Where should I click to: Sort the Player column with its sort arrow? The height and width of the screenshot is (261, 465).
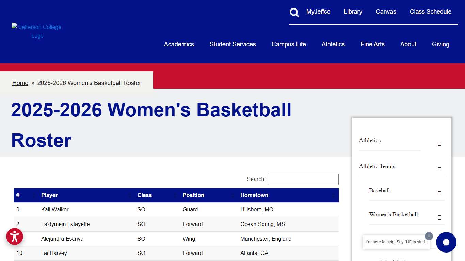[130, 195]
